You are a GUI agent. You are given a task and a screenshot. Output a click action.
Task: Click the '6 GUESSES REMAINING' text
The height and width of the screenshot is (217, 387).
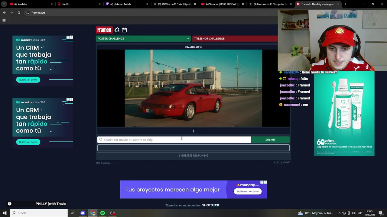click(193, 156)
